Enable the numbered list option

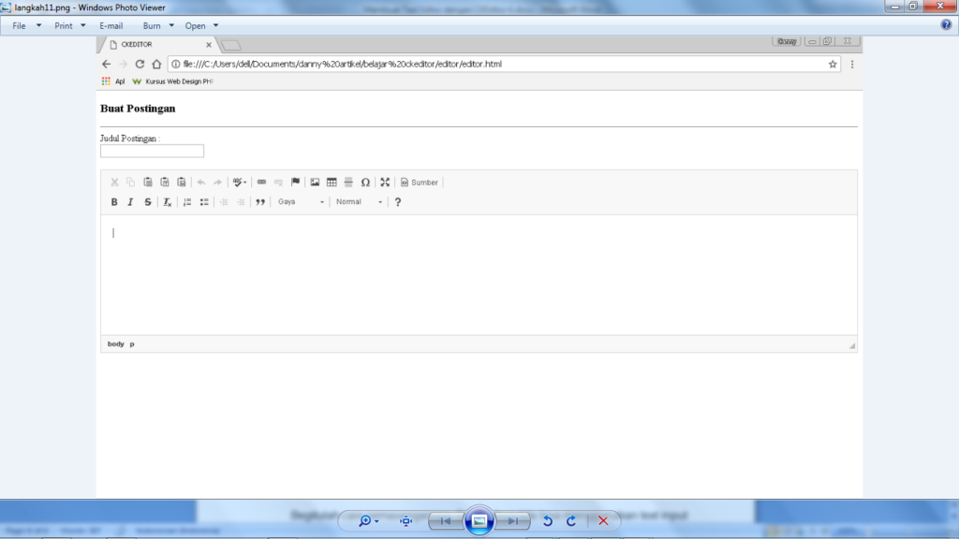point(188,202)
